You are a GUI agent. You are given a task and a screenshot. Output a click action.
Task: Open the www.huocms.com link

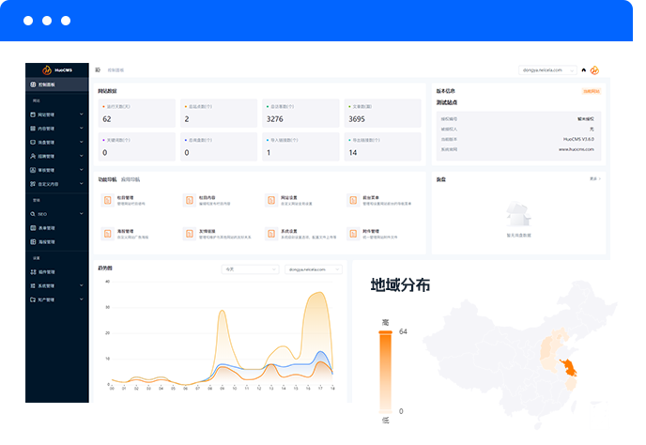click(x=577, y=149)
